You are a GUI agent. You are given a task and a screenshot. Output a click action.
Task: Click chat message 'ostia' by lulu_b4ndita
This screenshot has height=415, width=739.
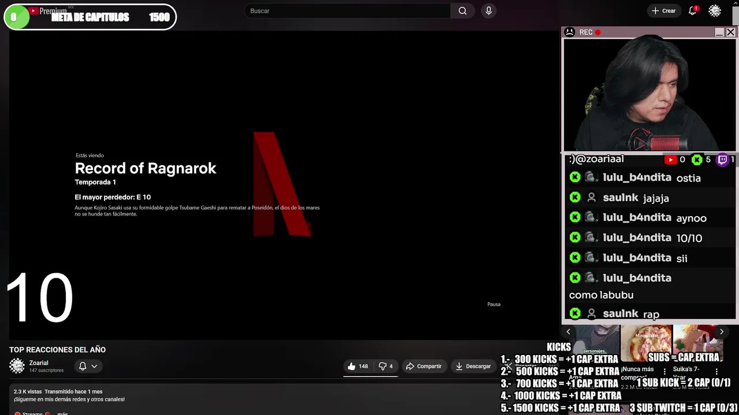tap(688, 178)
